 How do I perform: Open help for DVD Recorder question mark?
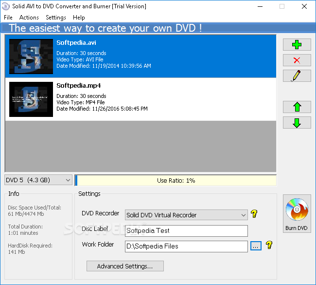[254, 214]
